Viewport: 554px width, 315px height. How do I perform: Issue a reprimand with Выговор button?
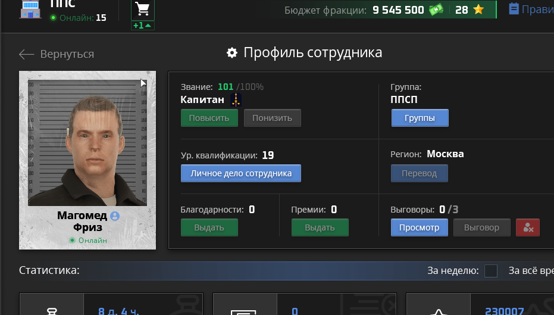click(x=481, y=227)
